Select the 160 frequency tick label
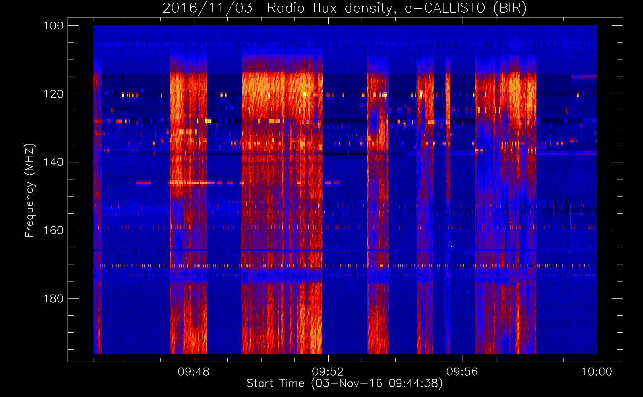 coord(53,230)
